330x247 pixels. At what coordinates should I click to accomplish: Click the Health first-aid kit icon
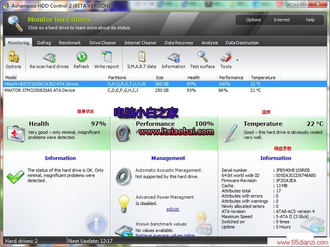pos(15,134)
